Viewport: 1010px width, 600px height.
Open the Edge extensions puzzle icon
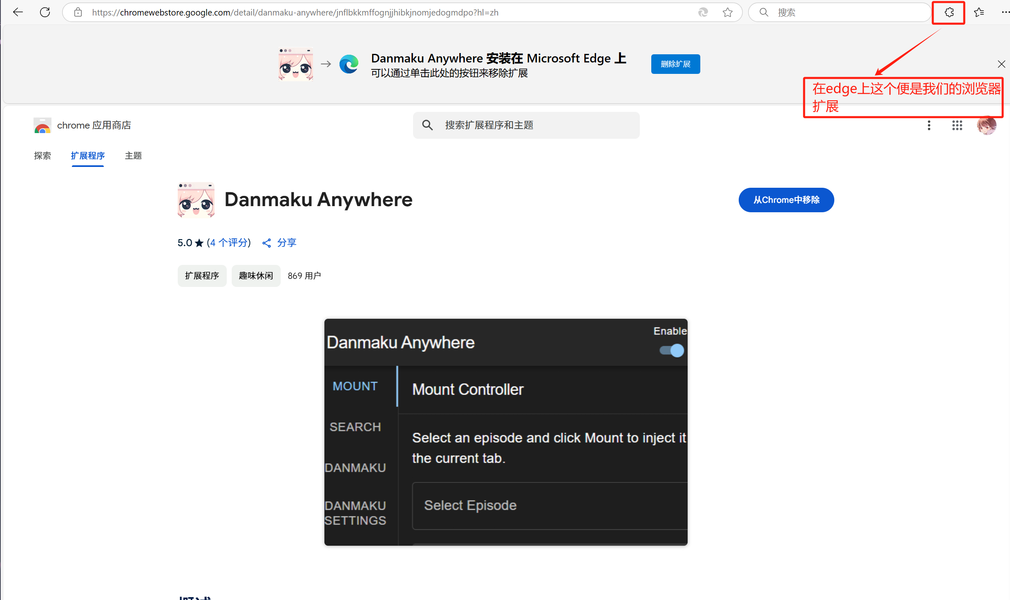pos(949,12)
